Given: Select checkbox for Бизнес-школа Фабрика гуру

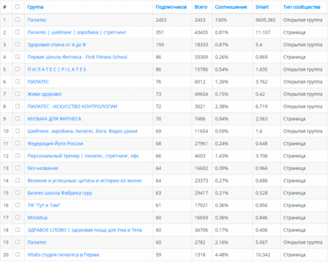Looking at the screenshot, I should click(x=18, y=192).
